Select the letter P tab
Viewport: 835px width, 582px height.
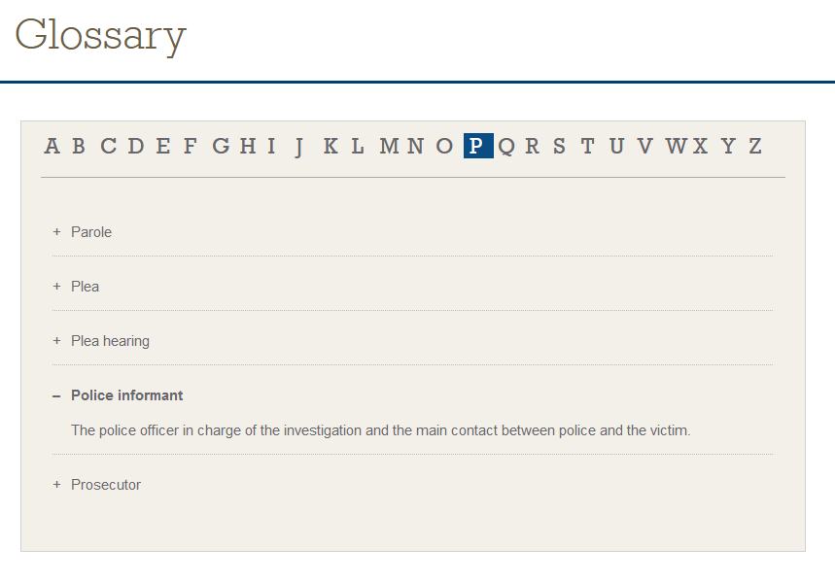tap(476, 146)
